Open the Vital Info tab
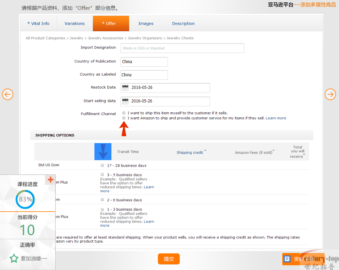The image size is (339, 270). pos(38,23)
